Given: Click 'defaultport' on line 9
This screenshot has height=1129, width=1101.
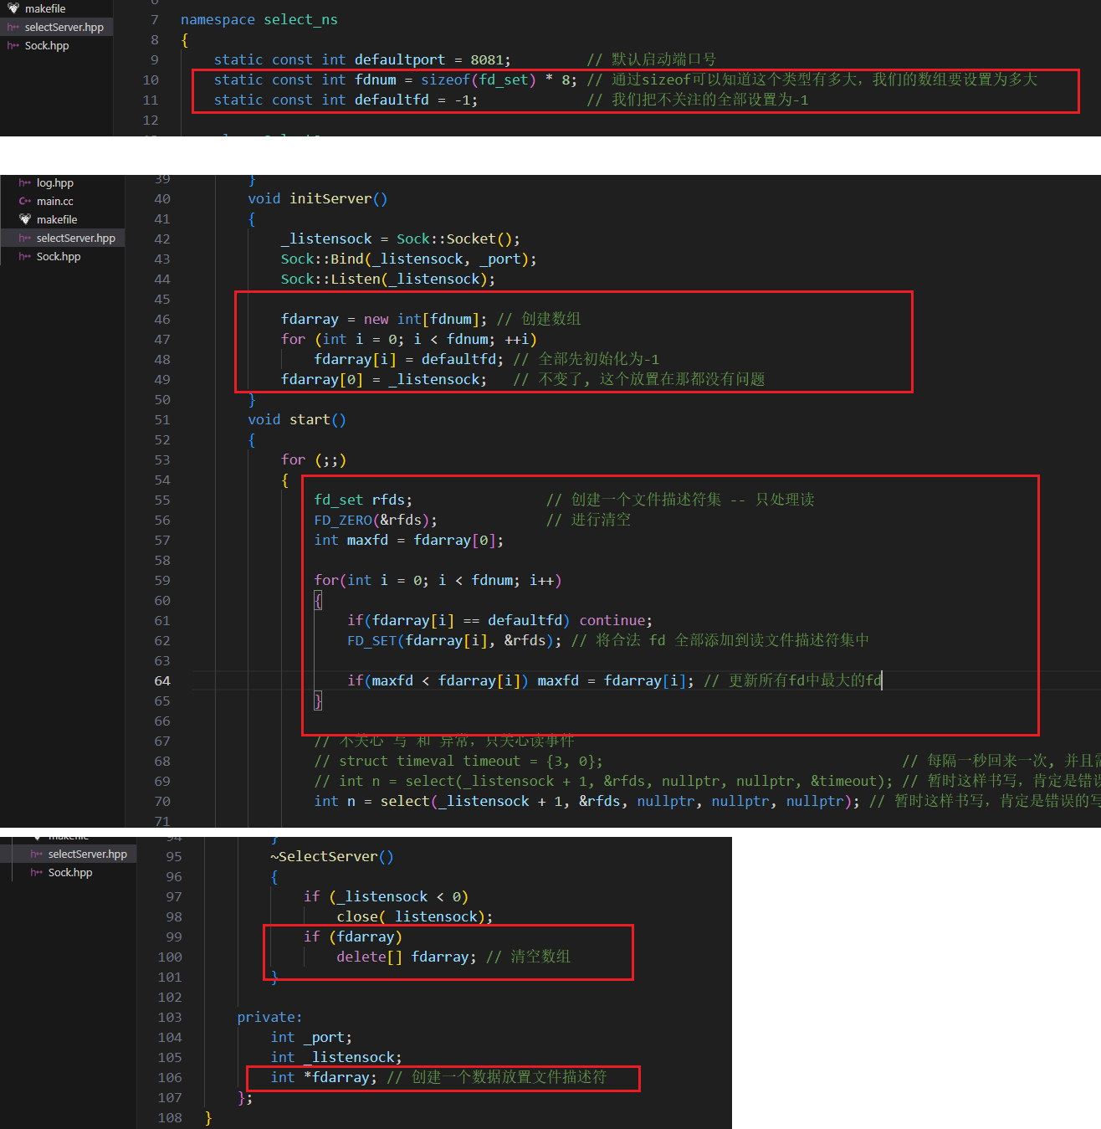Looking at the screenshot, I should pos(400,59).
